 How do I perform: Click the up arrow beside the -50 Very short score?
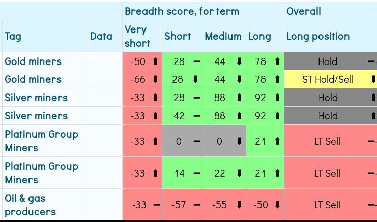pos(155,61)
